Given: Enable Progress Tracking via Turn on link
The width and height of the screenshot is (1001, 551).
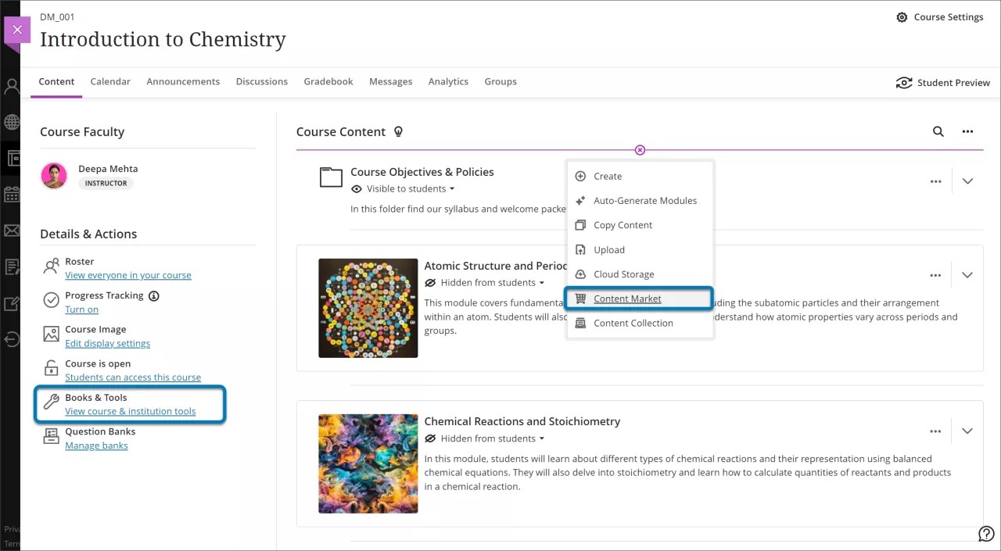Looking at the screenshot, I should (81, 309).
